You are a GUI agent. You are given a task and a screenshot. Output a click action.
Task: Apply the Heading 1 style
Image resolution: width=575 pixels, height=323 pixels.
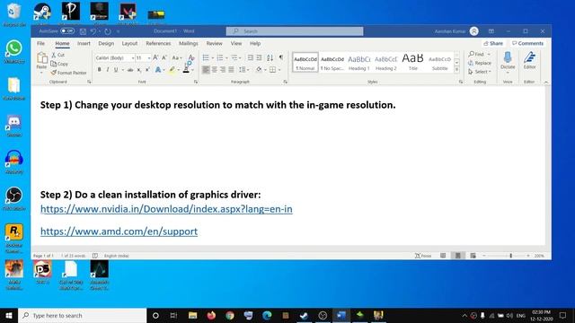pos(359,62)
